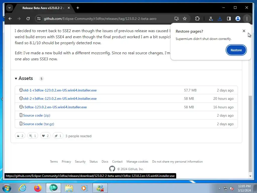The image size is (257, 193).
Task: Click the network tray icon
Action: click(x=226, y=188)
